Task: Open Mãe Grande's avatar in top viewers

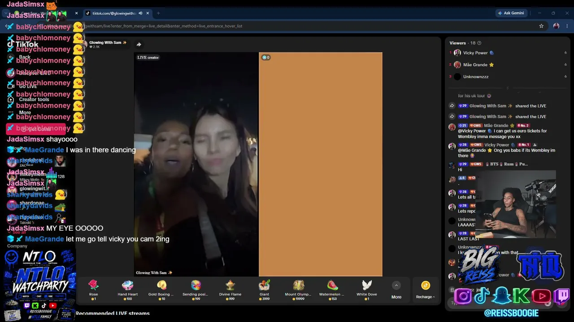Action: (457, 65)
